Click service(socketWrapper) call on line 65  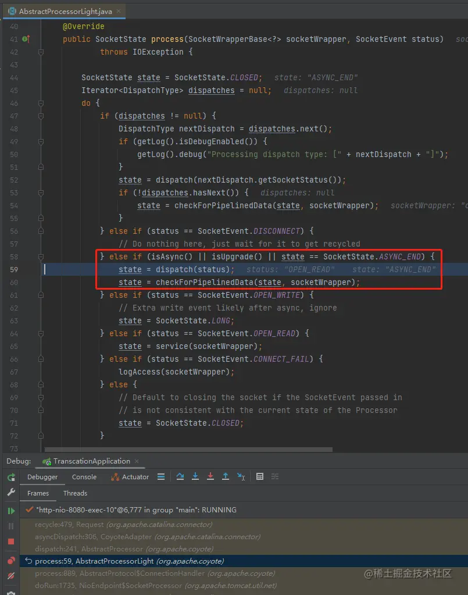(207, 347)
